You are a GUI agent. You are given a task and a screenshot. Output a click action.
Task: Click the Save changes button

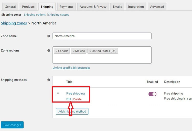click(12, 125)
